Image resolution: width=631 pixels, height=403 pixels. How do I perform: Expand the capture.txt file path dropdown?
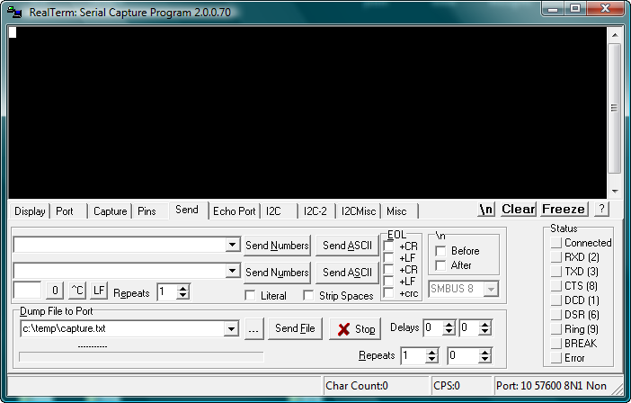pos(232,329)
